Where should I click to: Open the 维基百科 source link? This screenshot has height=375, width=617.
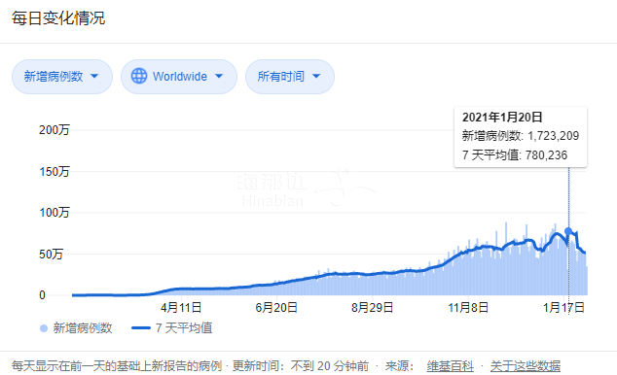450,366
